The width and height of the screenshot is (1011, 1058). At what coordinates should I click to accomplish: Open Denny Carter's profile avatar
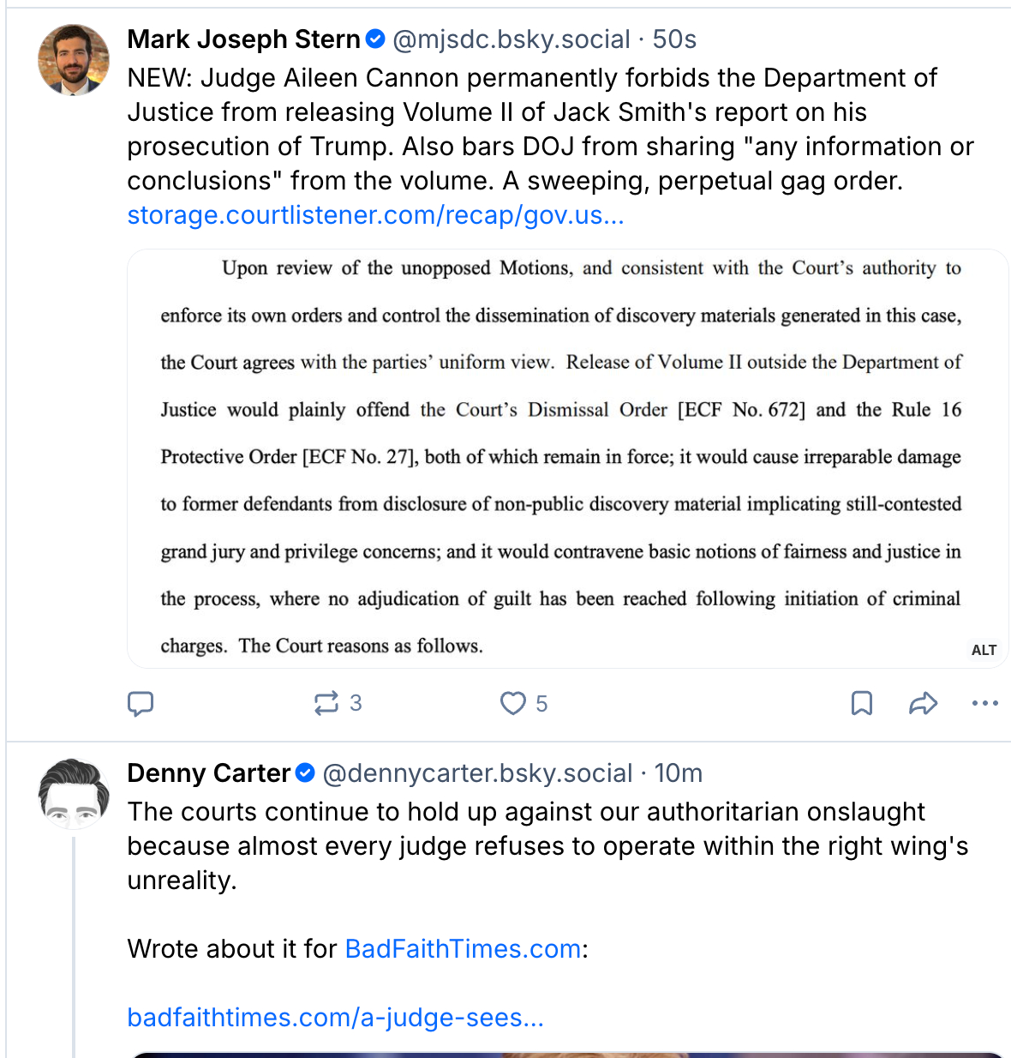[x=74, y=793]
